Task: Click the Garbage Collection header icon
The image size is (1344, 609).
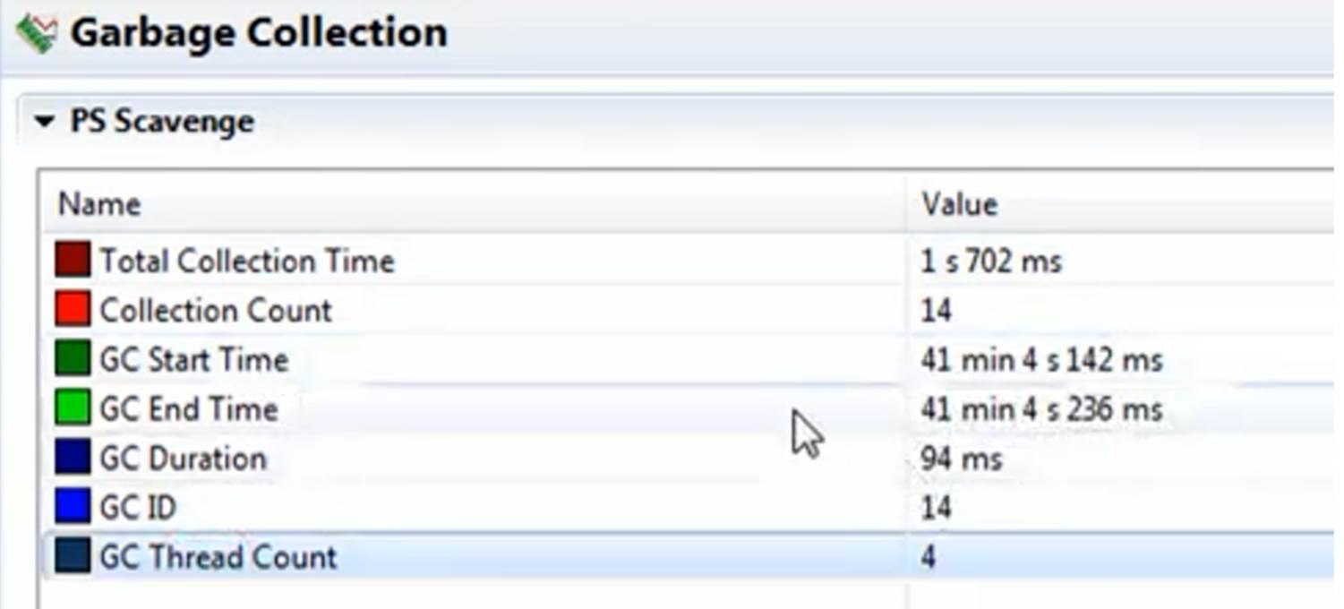Action: 37,33
